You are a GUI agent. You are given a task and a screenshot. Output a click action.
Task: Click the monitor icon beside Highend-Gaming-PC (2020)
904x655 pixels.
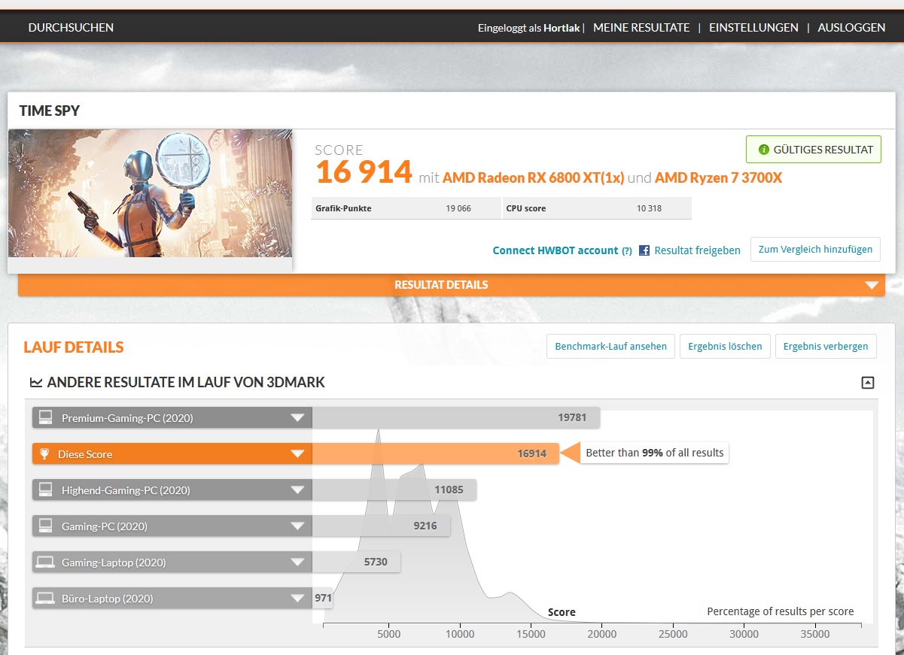pos(45,490)
